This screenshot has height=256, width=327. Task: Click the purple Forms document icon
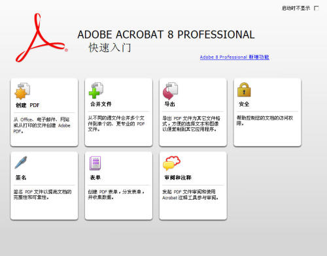[x=95, y=163]
